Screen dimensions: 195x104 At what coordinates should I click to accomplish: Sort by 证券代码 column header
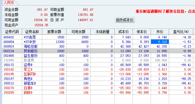pos(12,32)
